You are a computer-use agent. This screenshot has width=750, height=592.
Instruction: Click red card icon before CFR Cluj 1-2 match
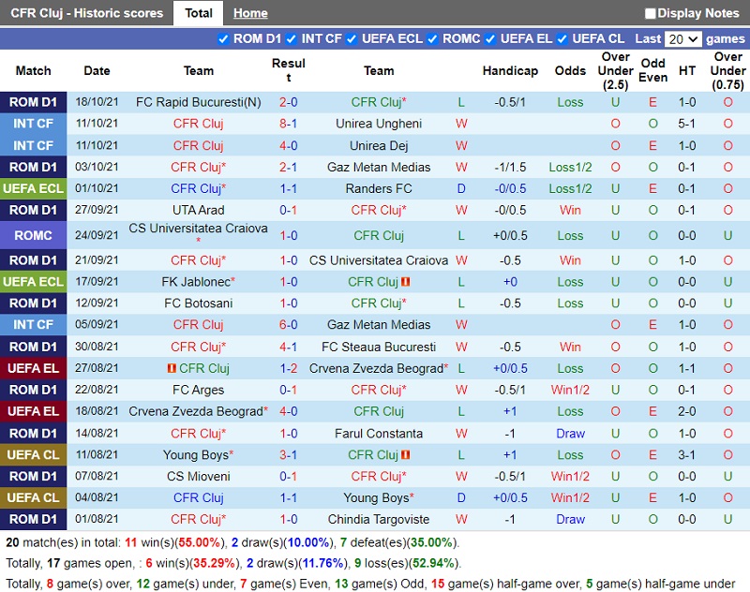172,369
